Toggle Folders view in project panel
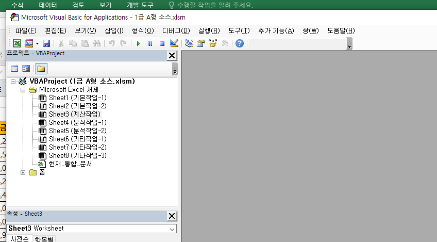The image size is (437, 242). pos(41,69)
